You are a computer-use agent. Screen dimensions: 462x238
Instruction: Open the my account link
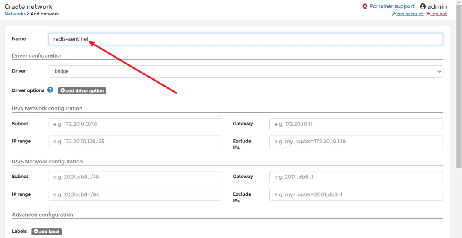[x=410, y=14]
